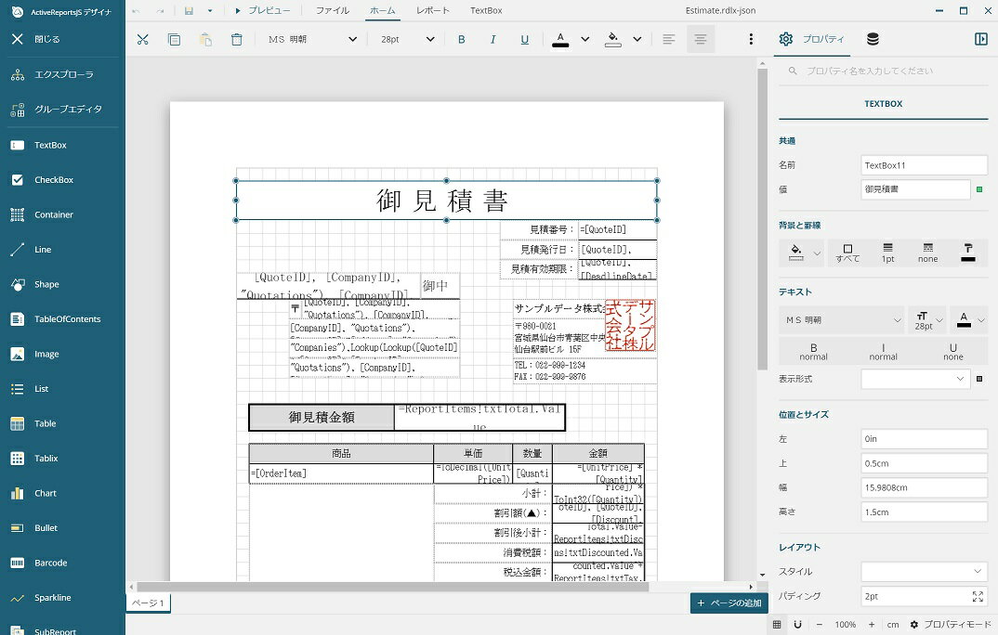Toggle grid display in status bar
Viewport: 998px width, 635px height.
coord(777,624)
